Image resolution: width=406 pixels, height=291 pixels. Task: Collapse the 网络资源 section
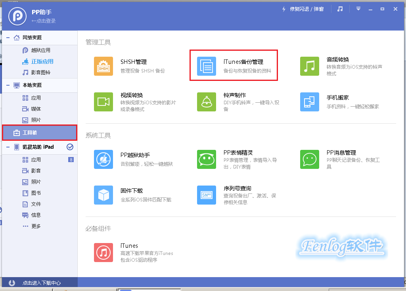click(8, 38)
